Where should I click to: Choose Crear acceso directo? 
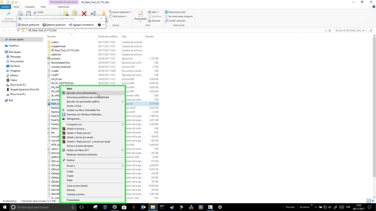[x=92, y=186]
